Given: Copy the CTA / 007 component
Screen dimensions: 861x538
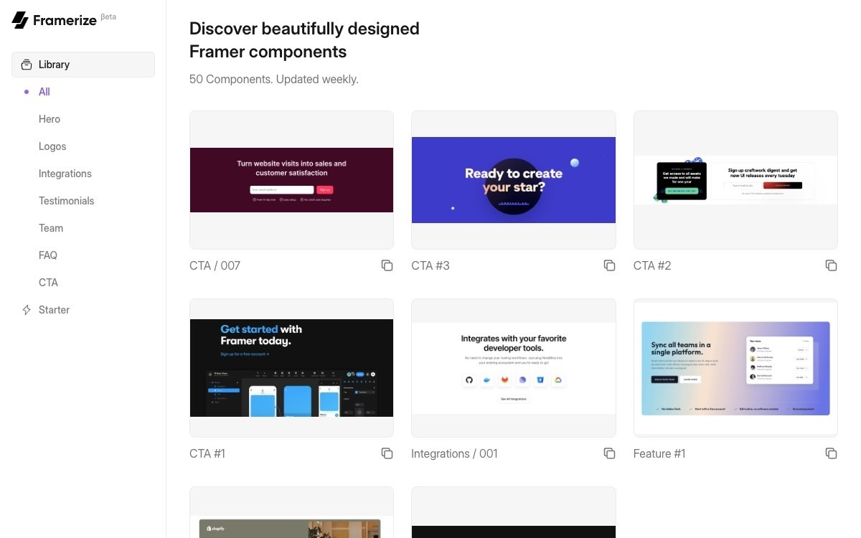Looking at the screenshot, I should pos(387,265).
